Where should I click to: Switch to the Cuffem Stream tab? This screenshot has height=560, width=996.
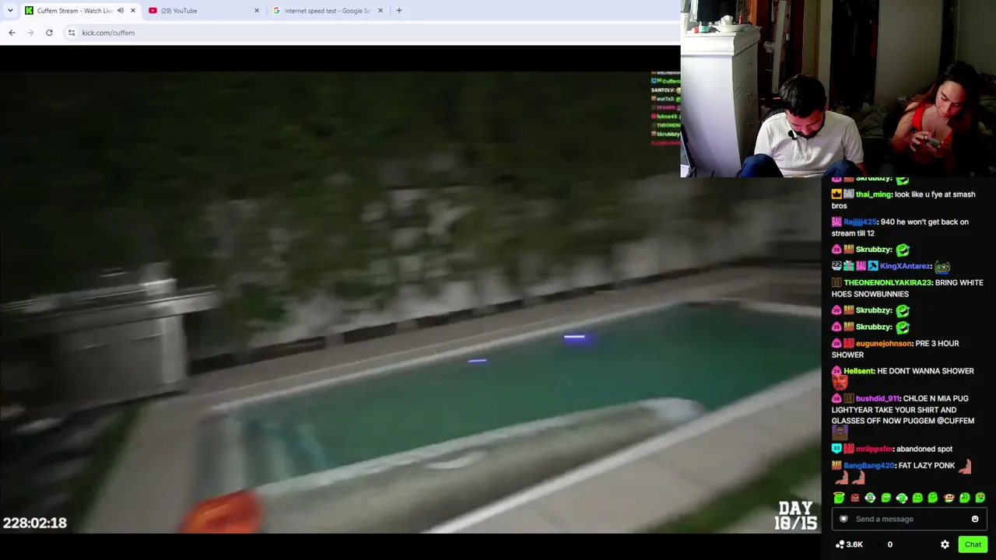click(x=76, y=10)
